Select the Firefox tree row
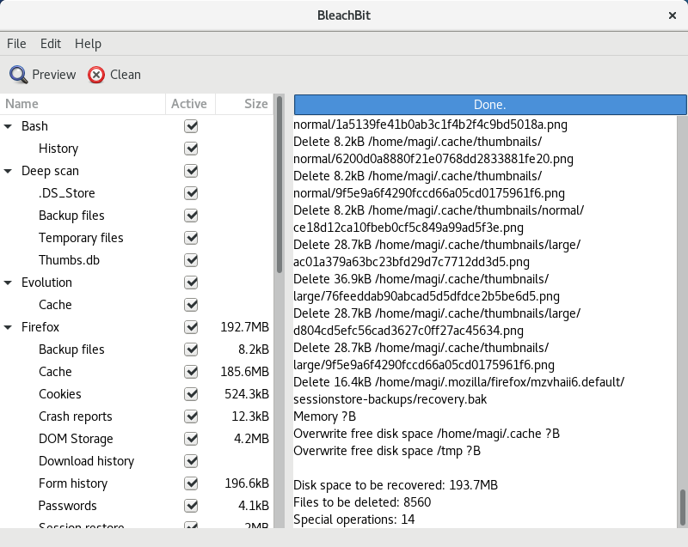This screenshot has height=547, width=688. click(x=137, y=327)
